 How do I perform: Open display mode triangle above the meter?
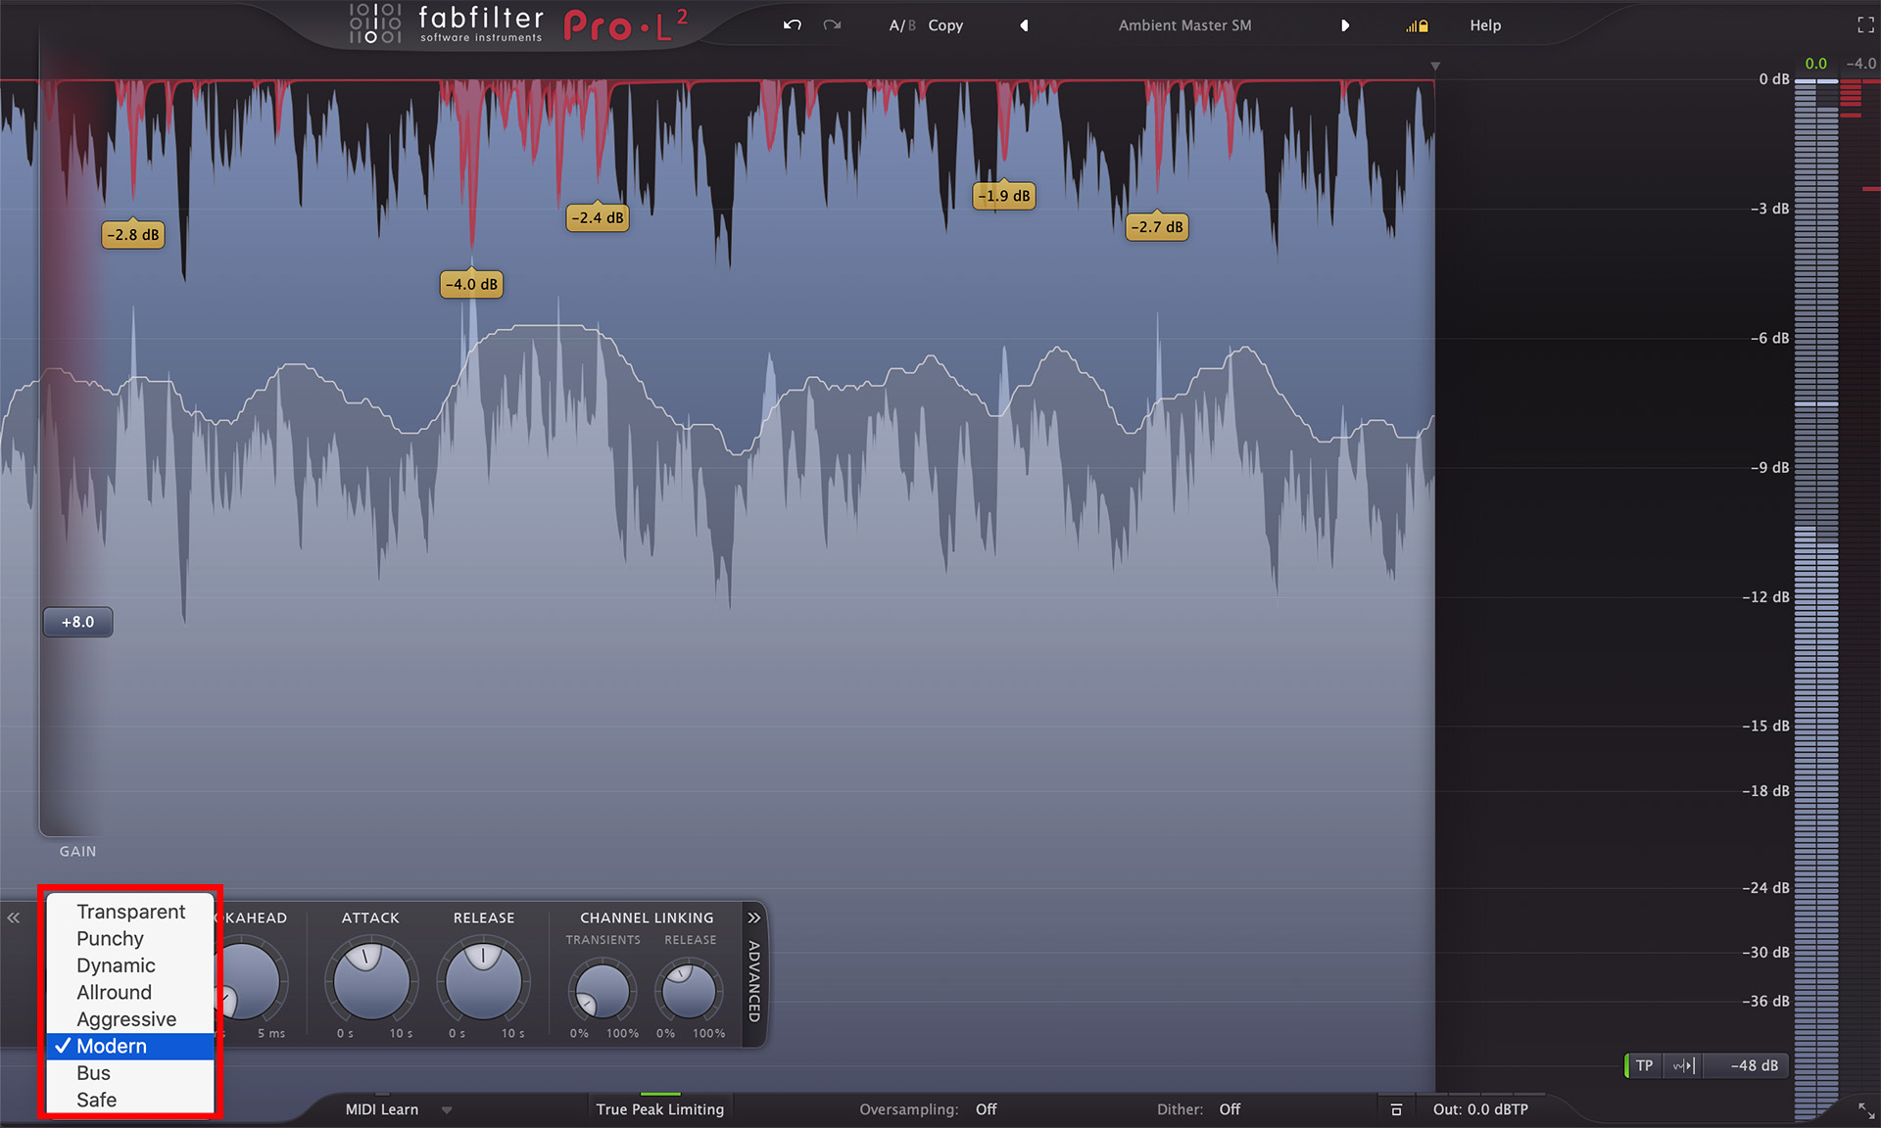click(x=1435, y=67)
